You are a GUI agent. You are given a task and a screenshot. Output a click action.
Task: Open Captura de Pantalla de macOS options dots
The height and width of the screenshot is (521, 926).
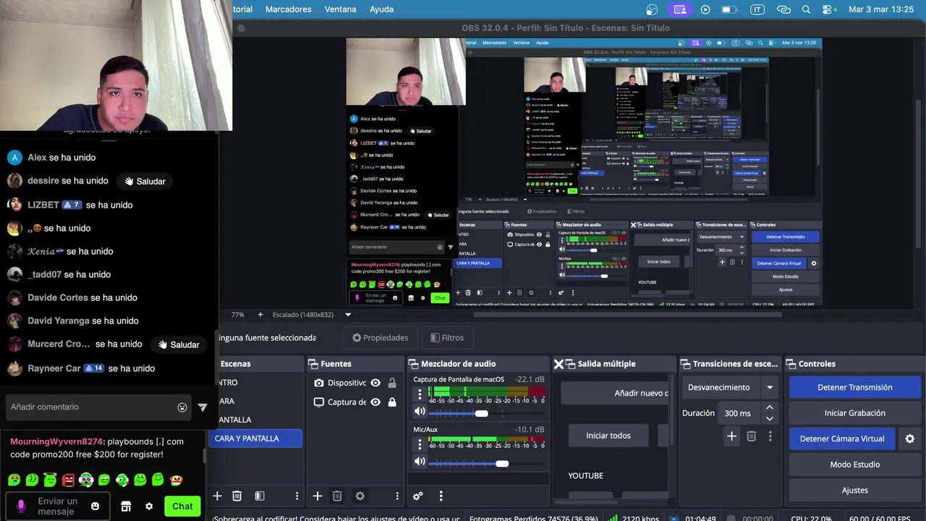420,394
